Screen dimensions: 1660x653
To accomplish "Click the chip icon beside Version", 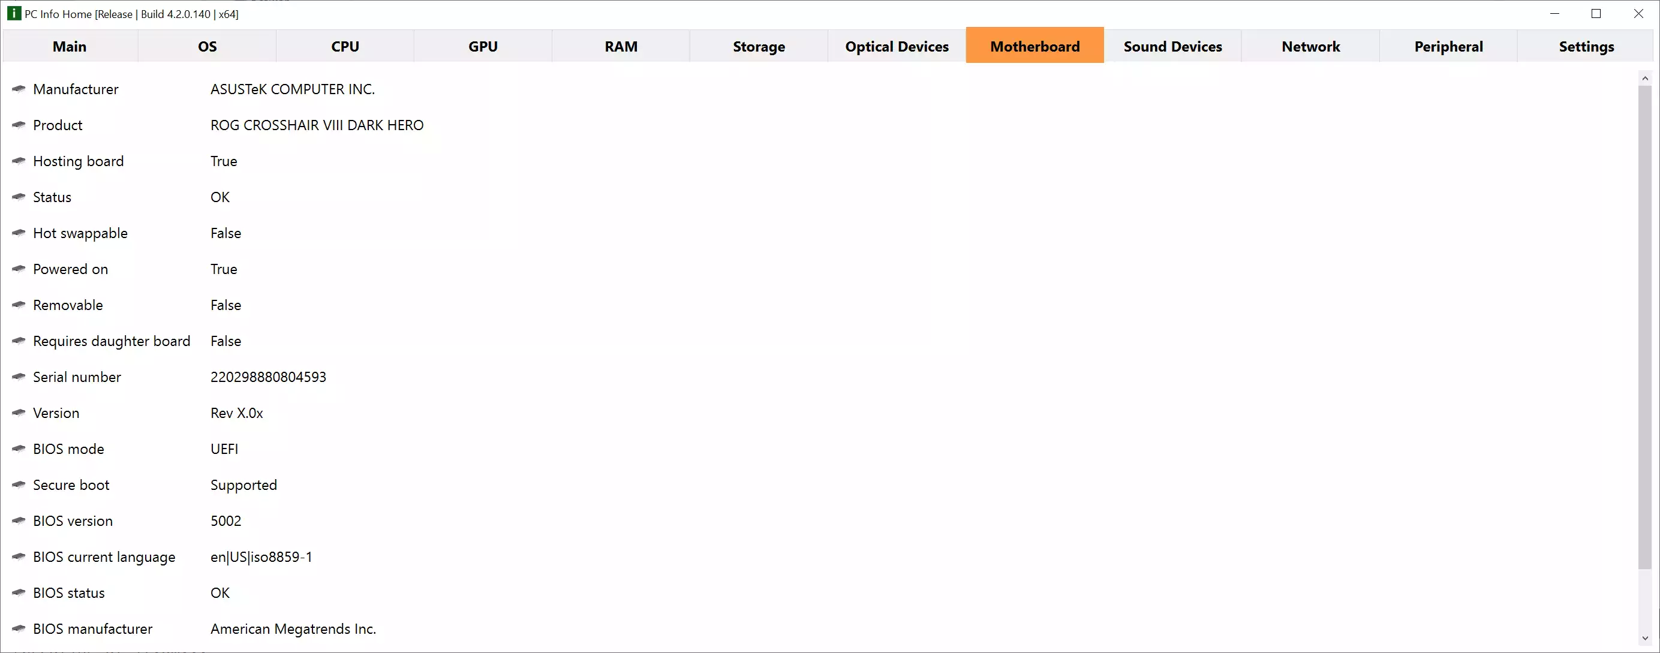I will (19, 413).
